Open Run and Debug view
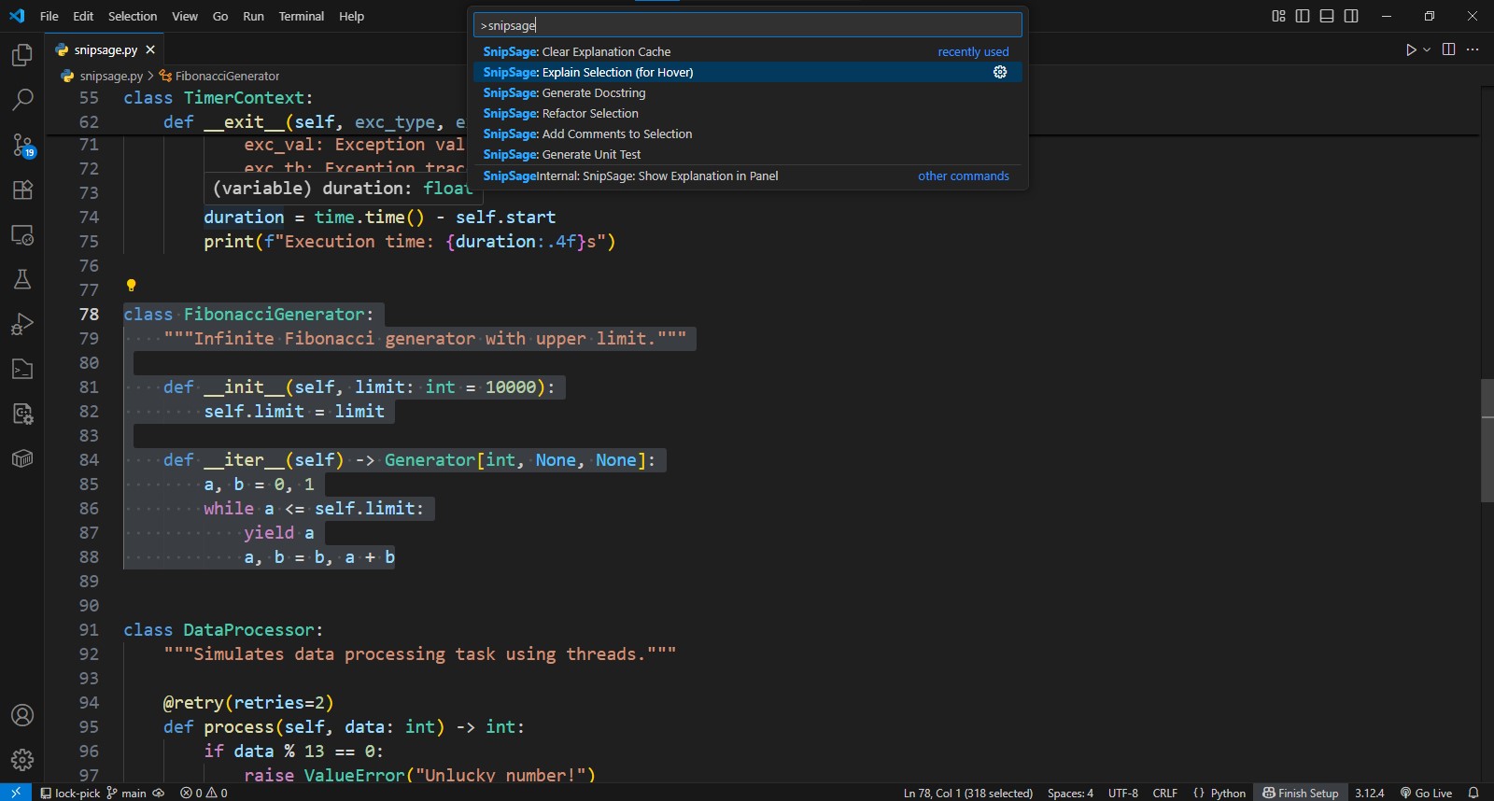Screen dimensions: 1494x801 (22, 324)
